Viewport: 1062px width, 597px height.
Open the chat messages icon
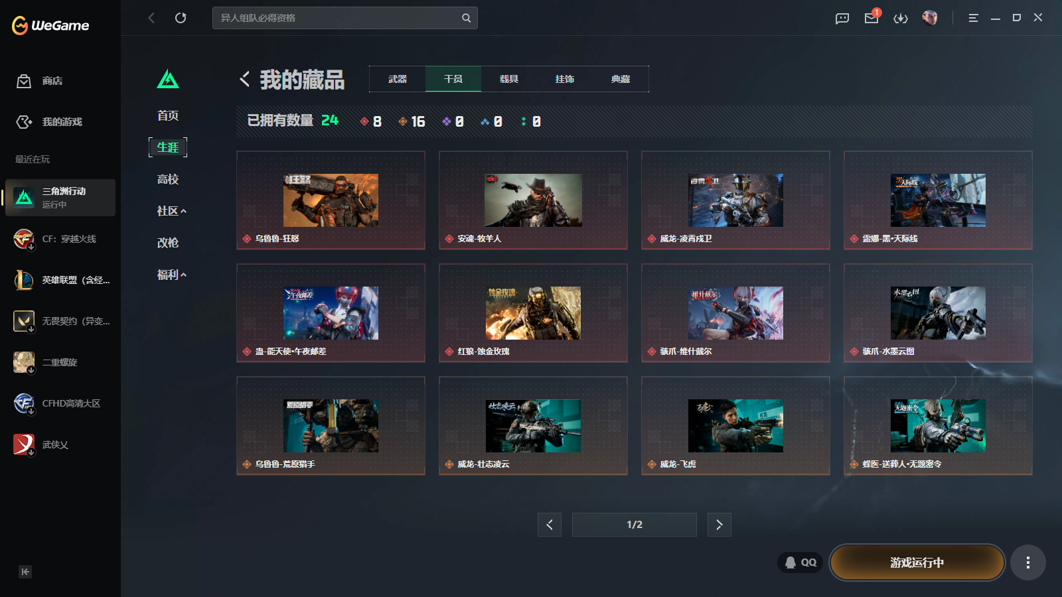pyautogui.click(x=842, y=19)
